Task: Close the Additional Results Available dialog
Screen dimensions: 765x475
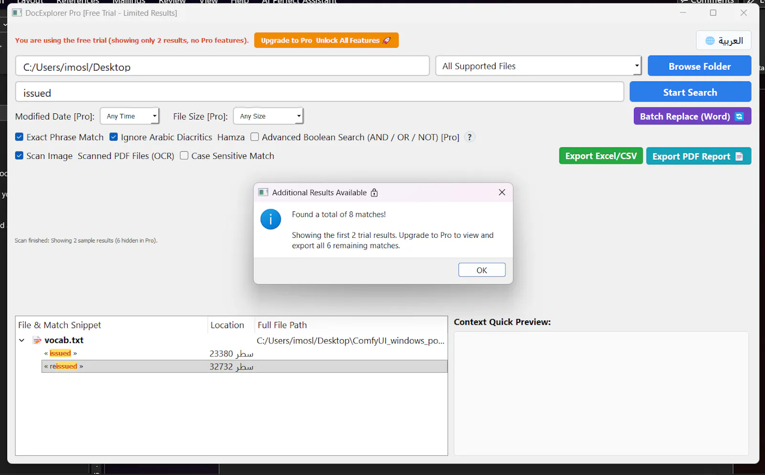Action: tap(502, 192)
